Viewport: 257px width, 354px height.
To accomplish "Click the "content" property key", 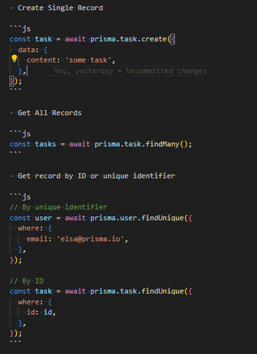I will pyautogui.click(x=41, y=60).
